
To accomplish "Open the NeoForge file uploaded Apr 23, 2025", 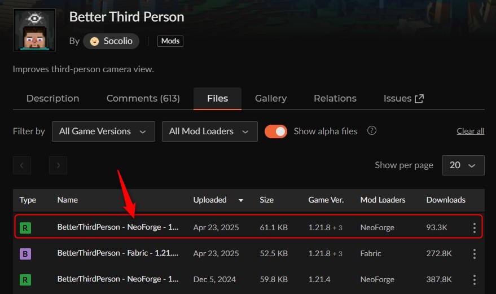I will [x=118, y=227].
